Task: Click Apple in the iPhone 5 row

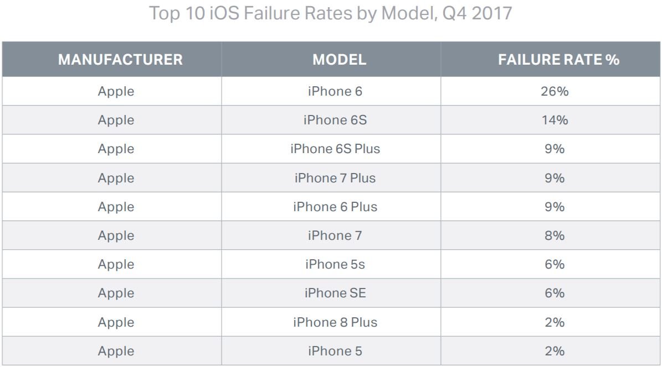Action: [116, 352]
